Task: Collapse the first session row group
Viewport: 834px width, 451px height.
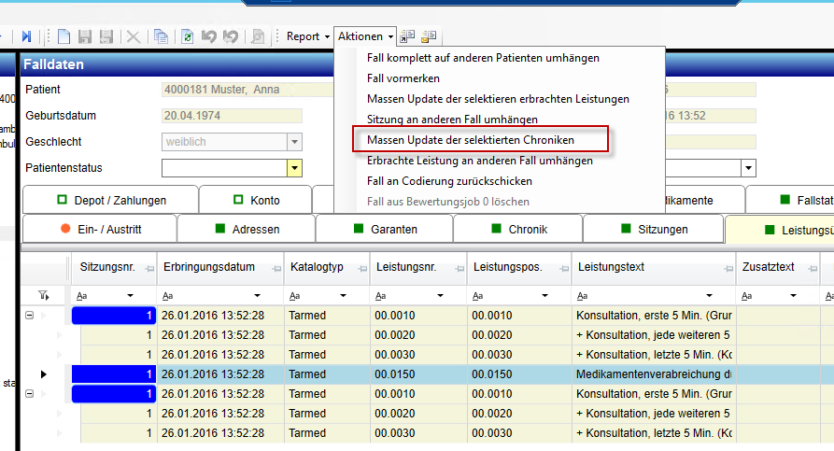Action: 30,316
